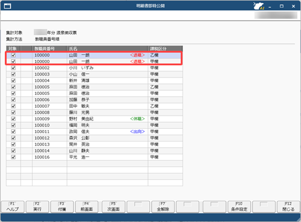301x222 pixels.
Task: Select staff number cell 100007
Action: [x=50, y=106]
